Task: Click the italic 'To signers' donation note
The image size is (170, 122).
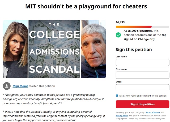Action: click(x=53, y=99)
